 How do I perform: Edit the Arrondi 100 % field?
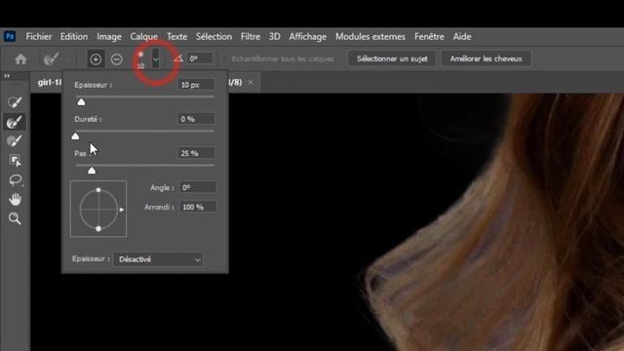[197, 207]
